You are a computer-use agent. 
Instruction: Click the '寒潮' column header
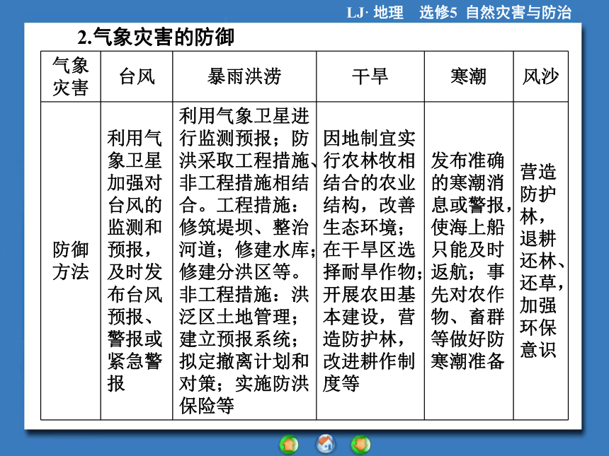coord(469,76)
